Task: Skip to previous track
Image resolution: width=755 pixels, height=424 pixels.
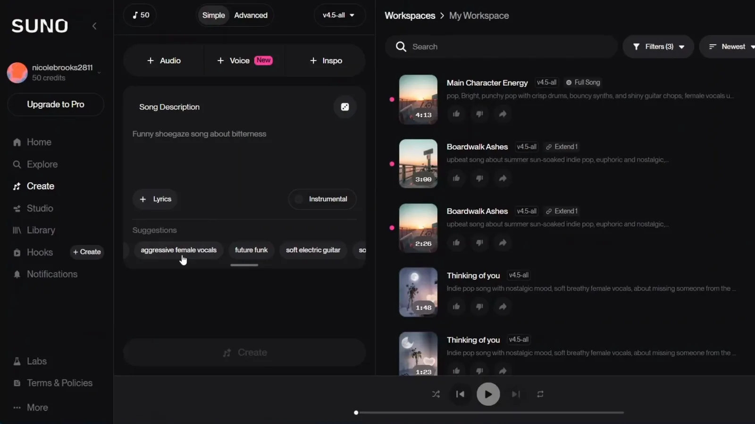Action: [x=460, y=394]
